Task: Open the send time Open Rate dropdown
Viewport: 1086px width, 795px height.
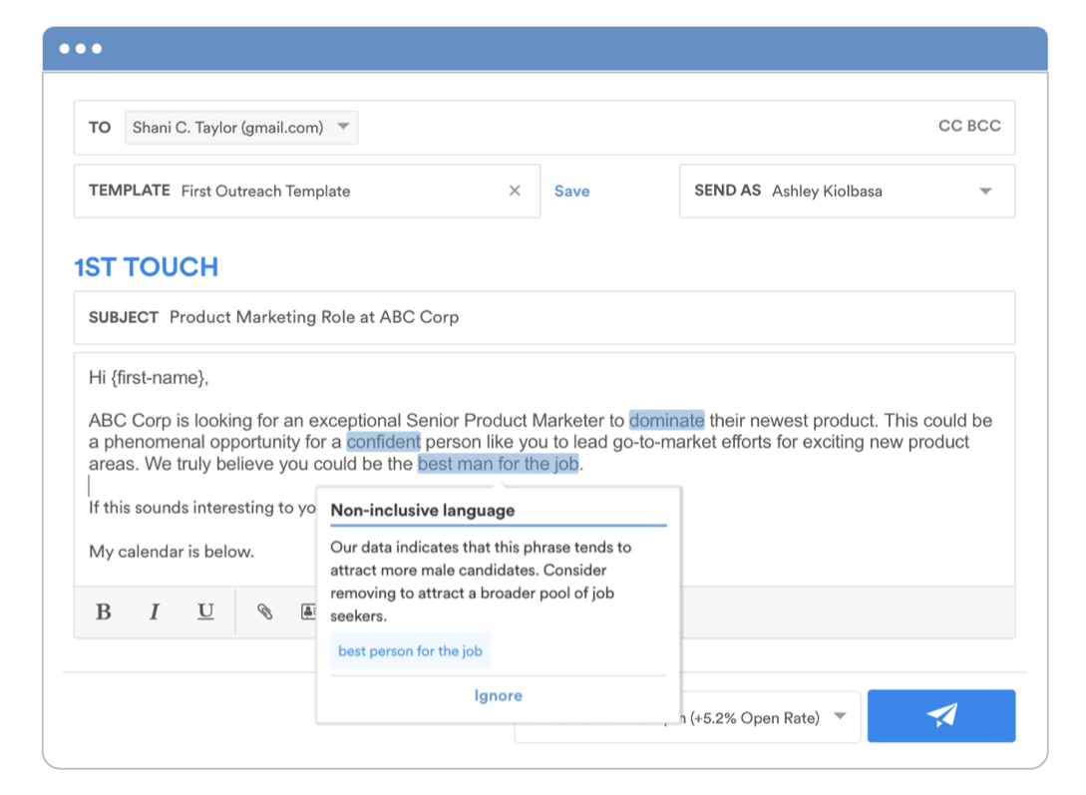Action: click(840, 717)
